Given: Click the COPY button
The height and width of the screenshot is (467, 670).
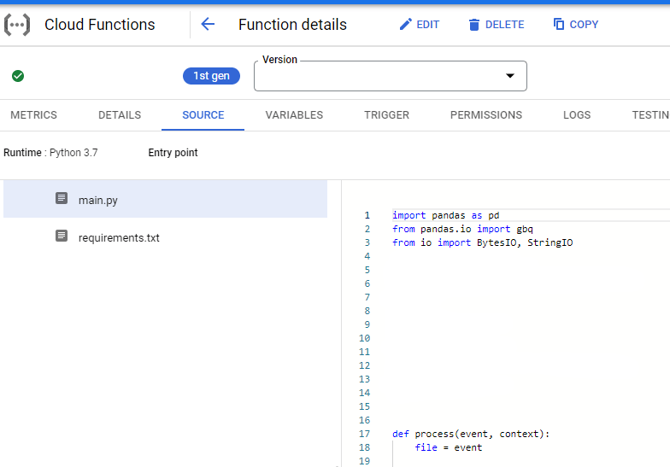Looking at the screenshot, I should tap(576, 24).
